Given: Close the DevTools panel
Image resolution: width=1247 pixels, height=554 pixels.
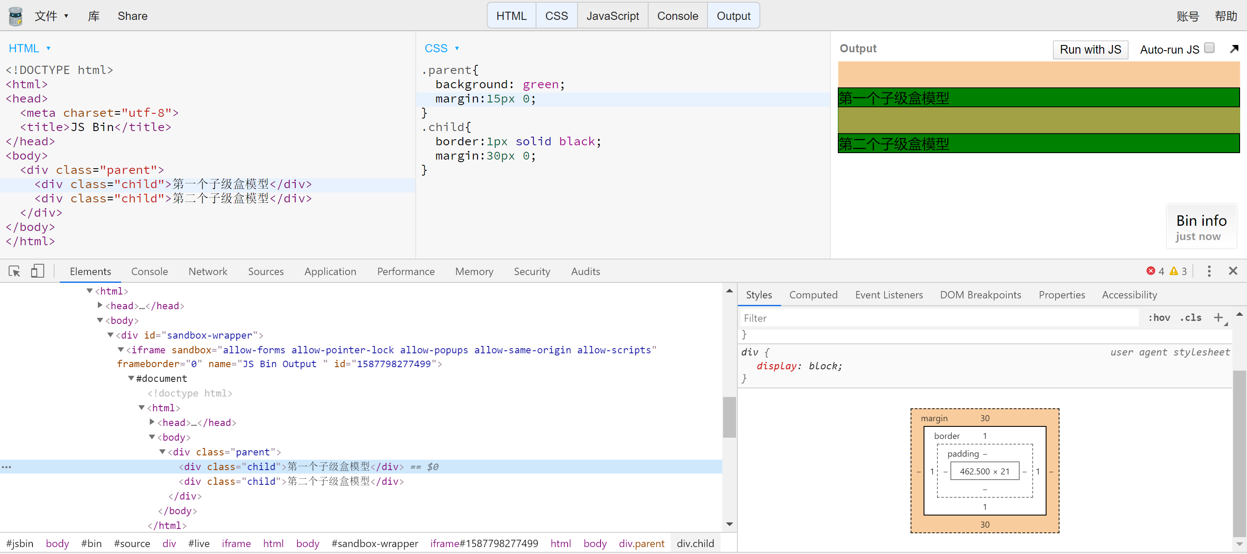Looking at the screenshot, I should 1233,271.
